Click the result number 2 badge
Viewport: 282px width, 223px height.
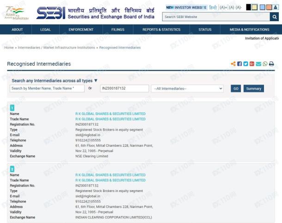coord(12,169)
